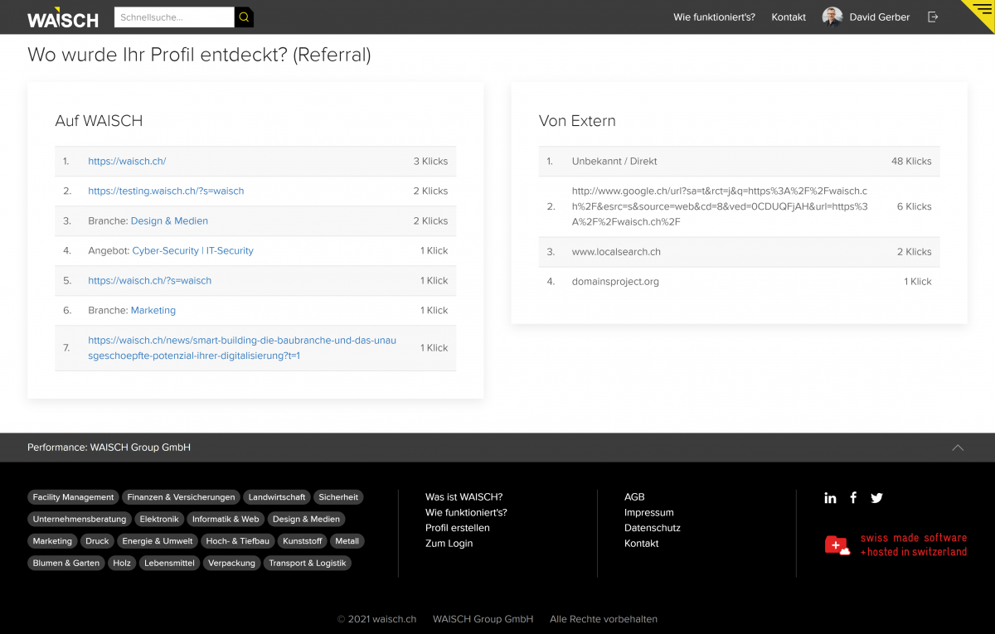Click the search magnifier icon button
Image resolution: width=995 pixels, height=634 pixels.
pyautogui.click(x=244, y=17)
